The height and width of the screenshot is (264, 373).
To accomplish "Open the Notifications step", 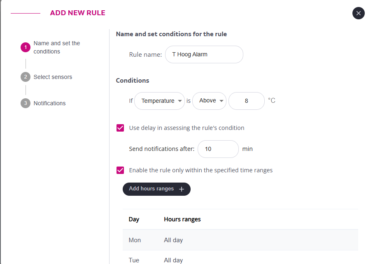I will click(49, 103).
